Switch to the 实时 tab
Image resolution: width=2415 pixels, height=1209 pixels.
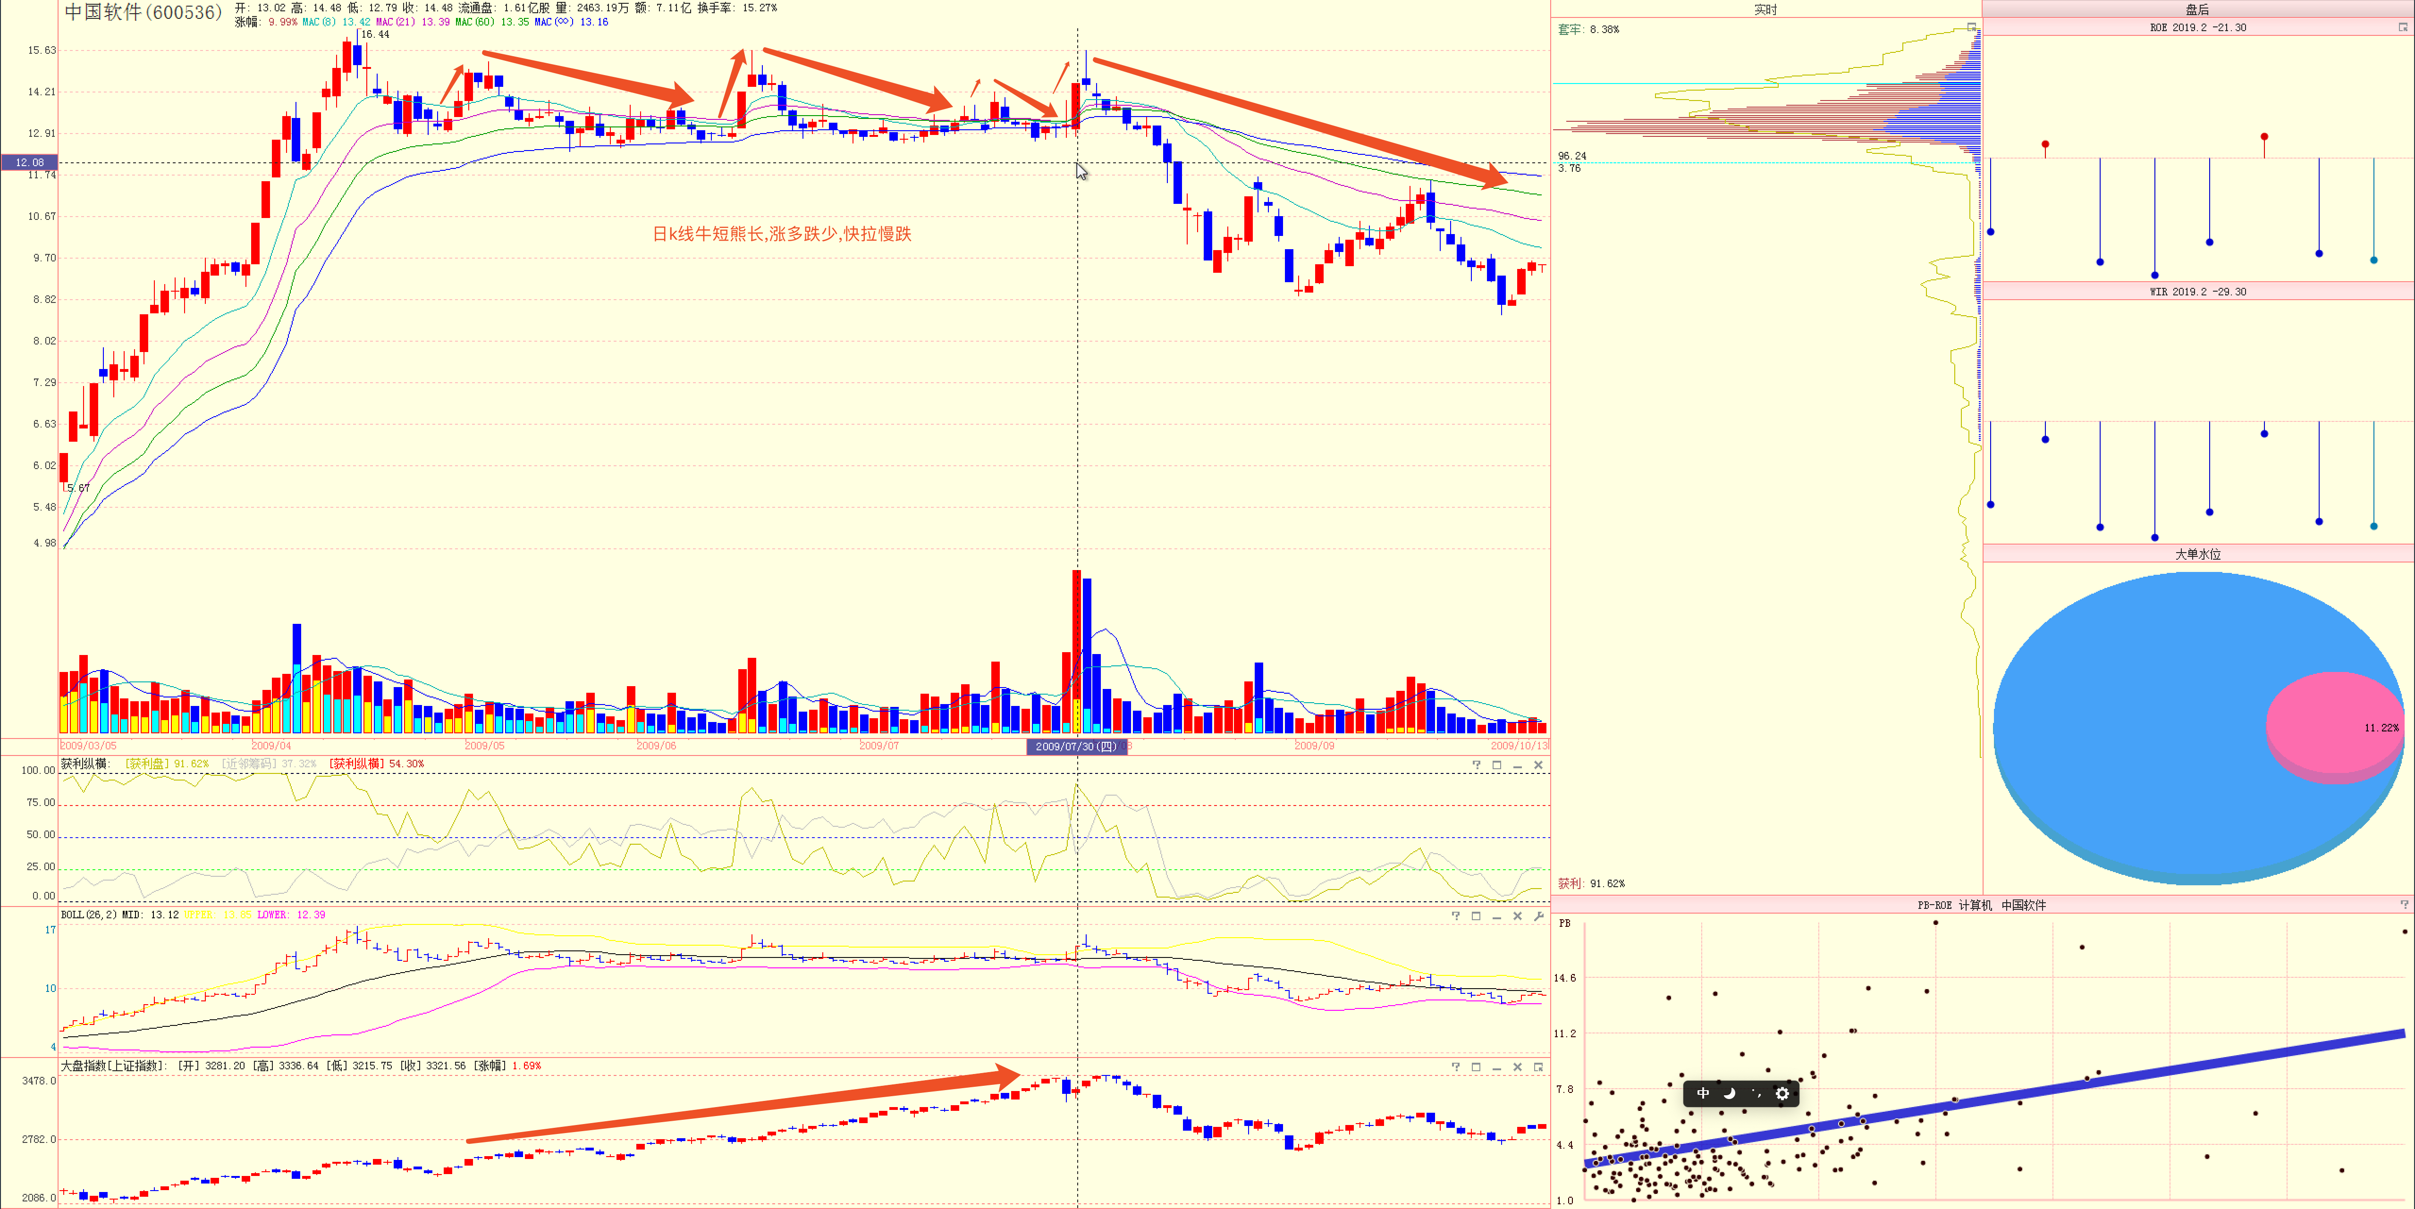[1765, 9]
